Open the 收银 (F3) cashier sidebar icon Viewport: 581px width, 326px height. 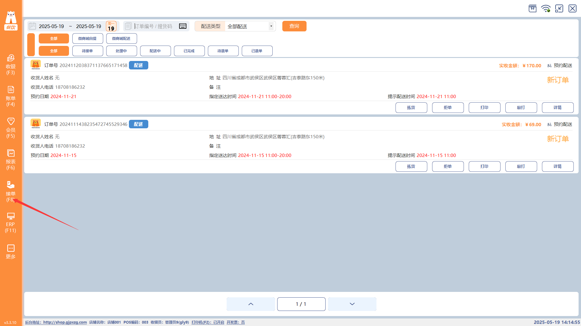11,64
